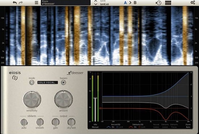This screenshot has height=134, width=199.
Task: Toggle Voiced EQ On
Action: pyautogui.click(x=113, y=127)
